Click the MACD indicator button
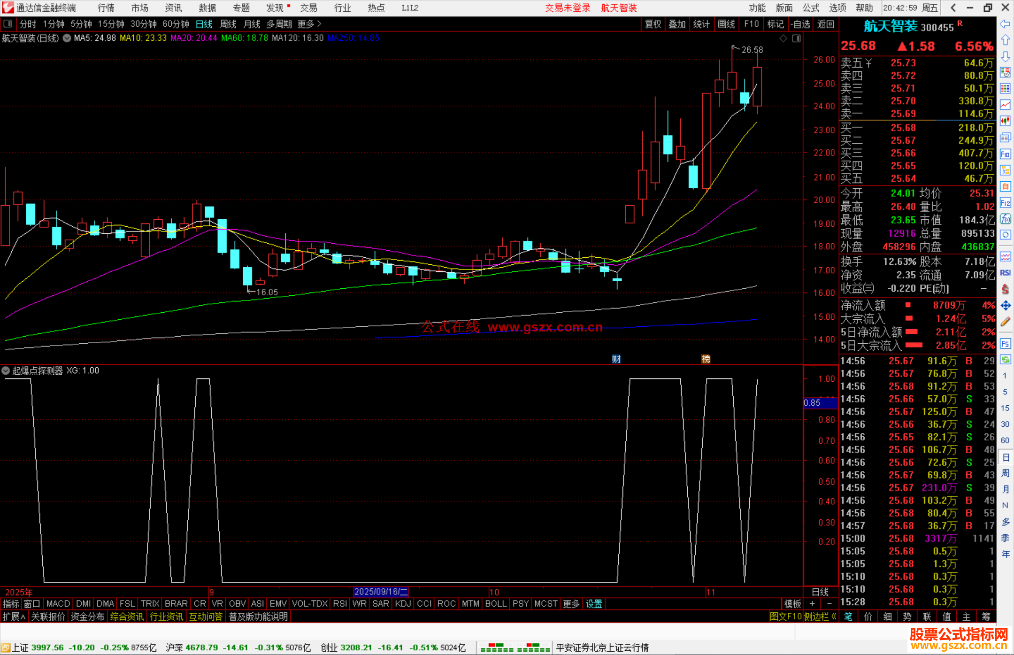 point(58,604)
